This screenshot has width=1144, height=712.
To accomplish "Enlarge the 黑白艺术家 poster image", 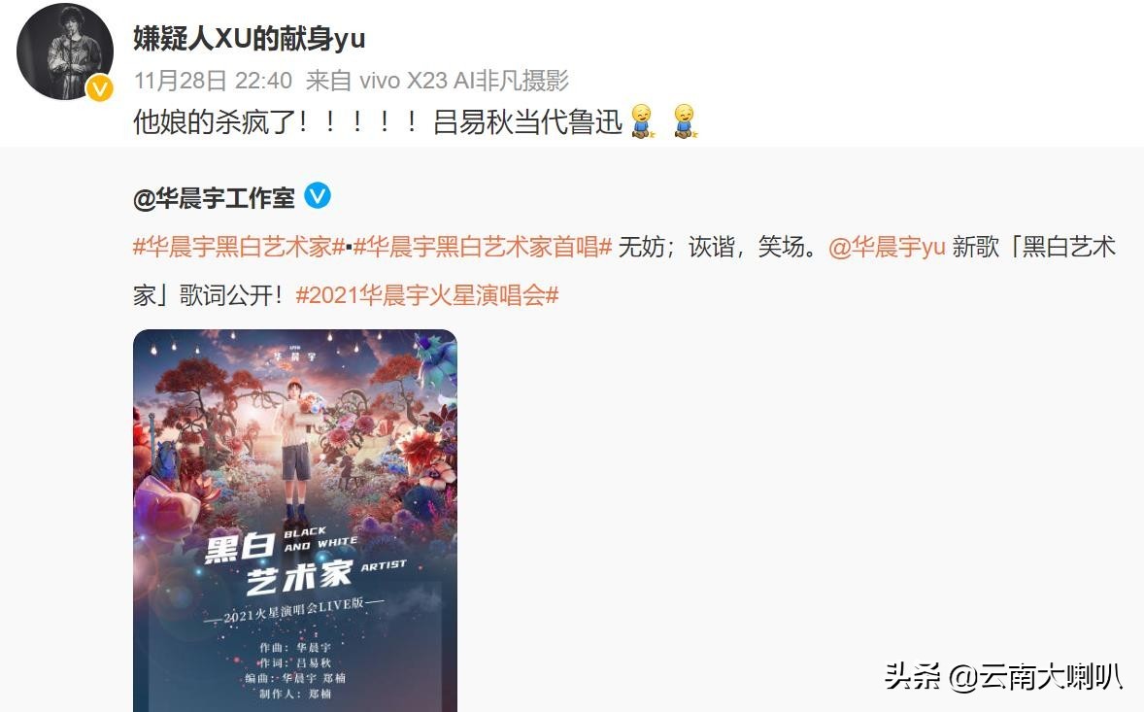I will click(x=295, y=521).
